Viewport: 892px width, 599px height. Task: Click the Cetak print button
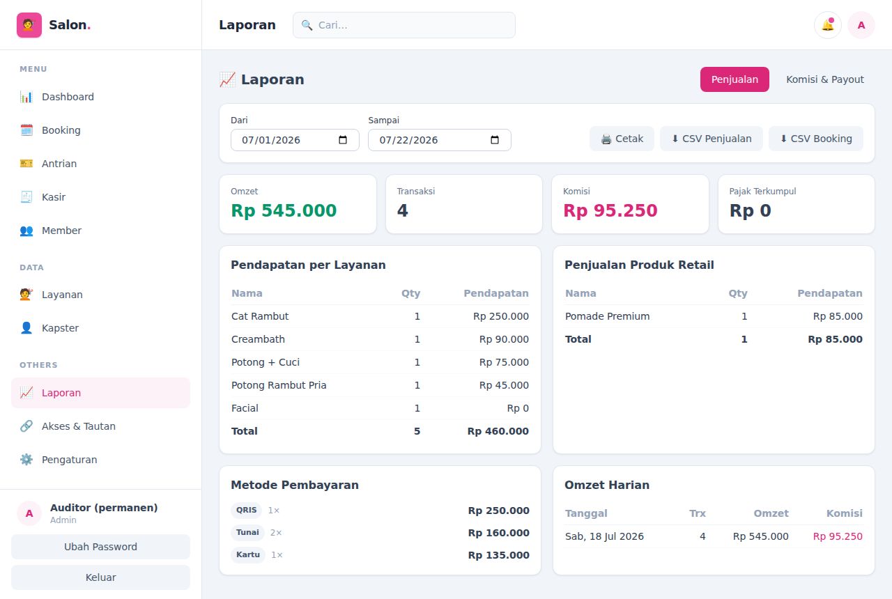pos(622,139)
